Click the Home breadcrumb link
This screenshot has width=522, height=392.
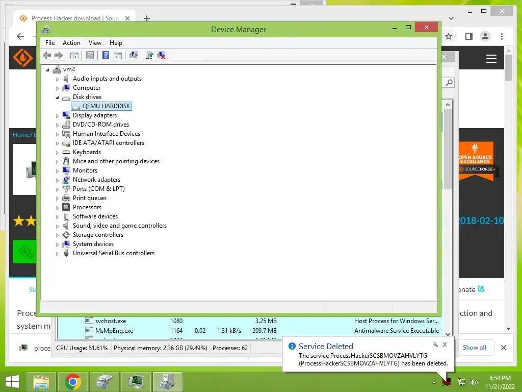click(x=20, y=135)
